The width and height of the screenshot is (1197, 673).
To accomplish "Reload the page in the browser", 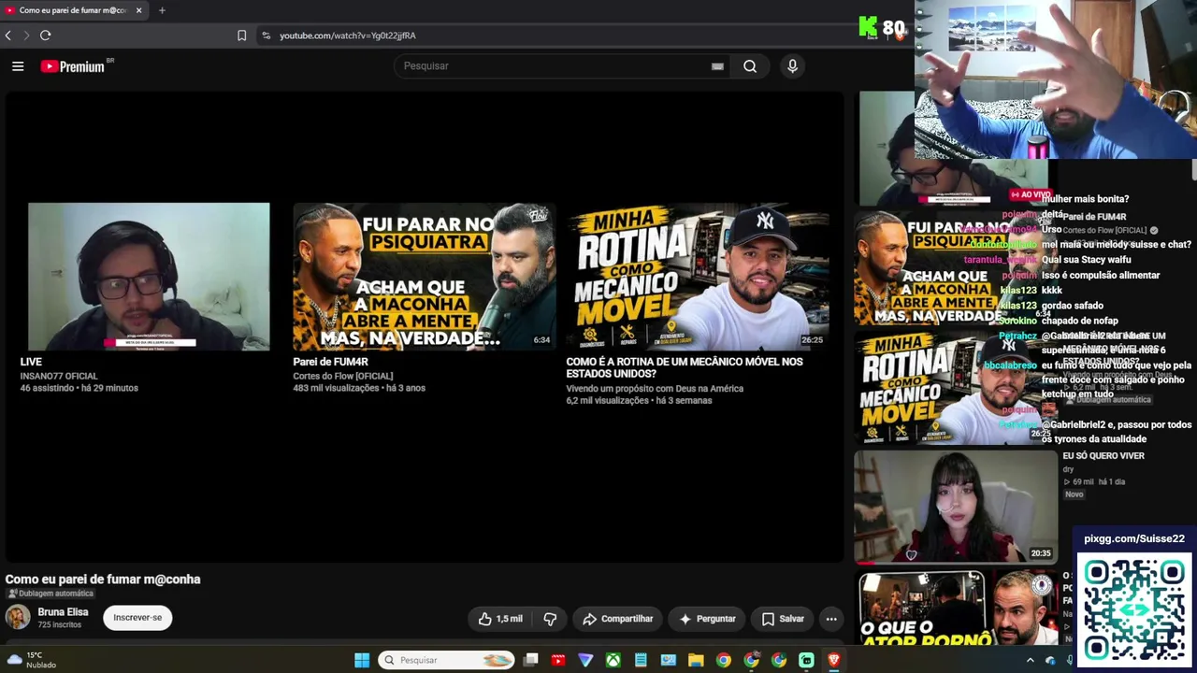I will click(45, 36).
